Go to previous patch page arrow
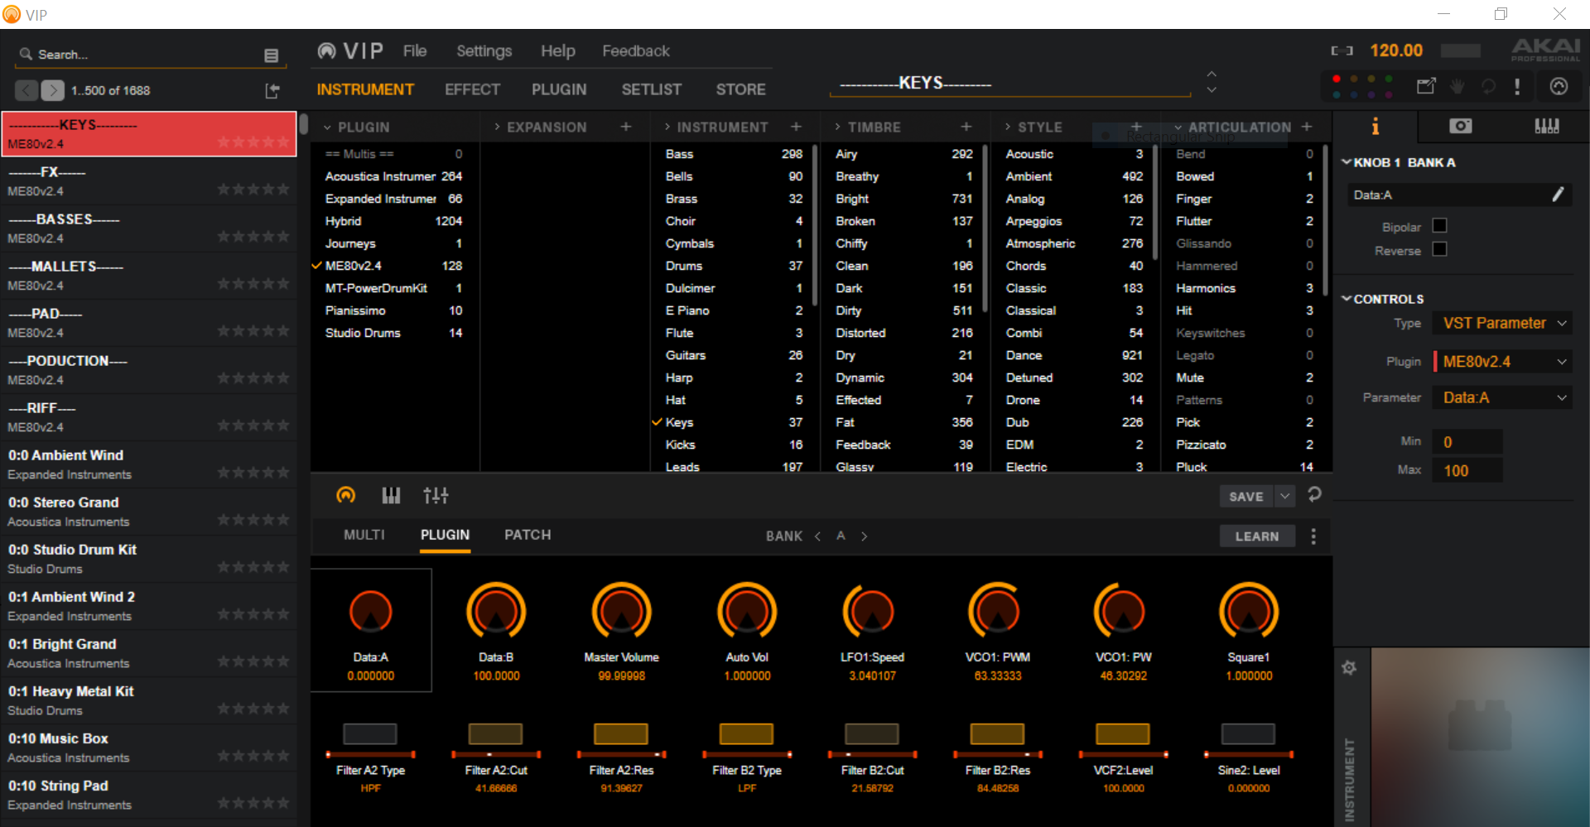Viewport: 1590px width, 827px height. tap(27, 90)
